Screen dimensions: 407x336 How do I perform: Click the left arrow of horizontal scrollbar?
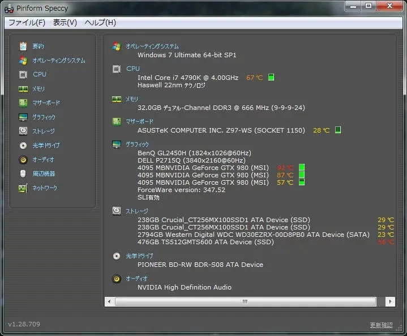pos(109,301)
